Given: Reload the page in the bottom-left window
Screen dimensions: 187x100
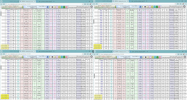Looking at the screenshot, I should tap(4, 54).
